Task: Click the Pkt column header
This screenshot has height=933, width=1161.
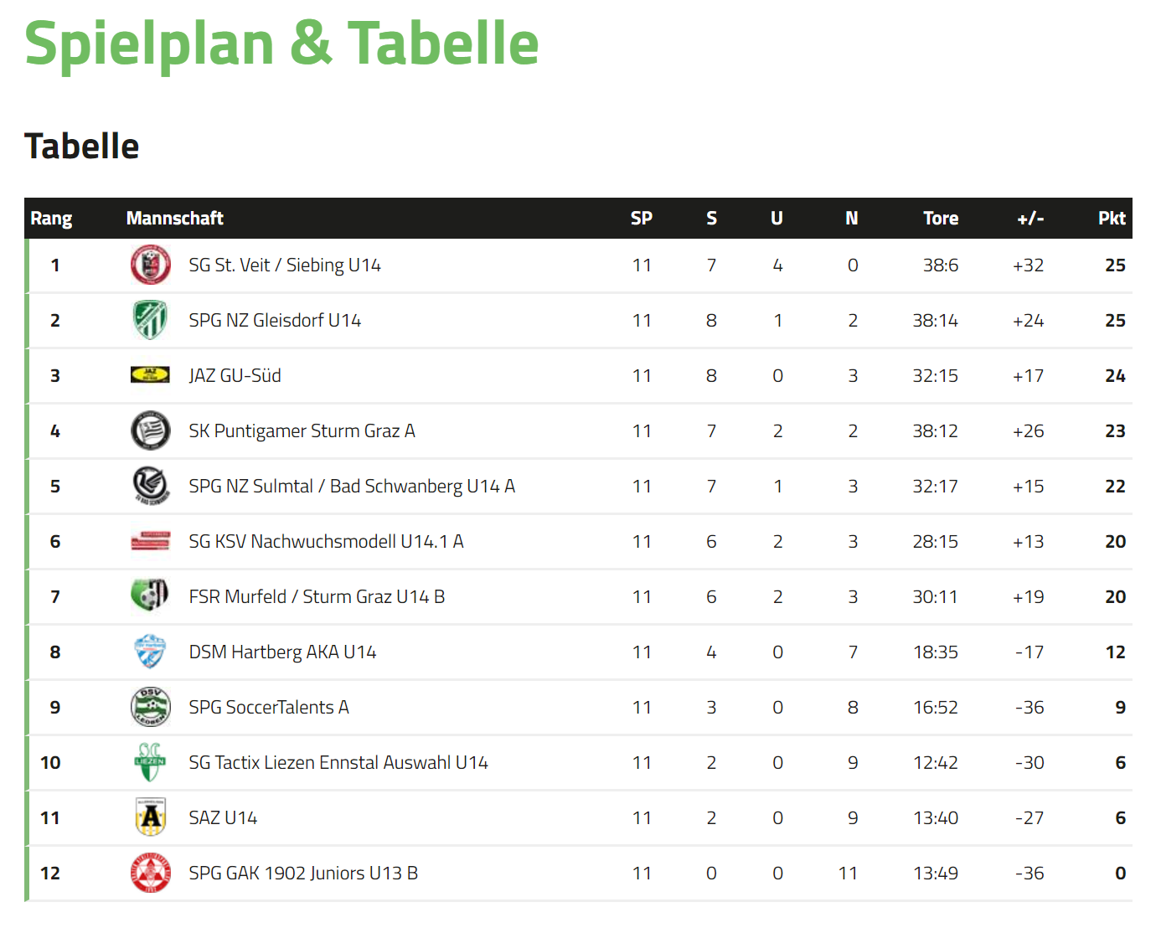Action: [1112, 219]
